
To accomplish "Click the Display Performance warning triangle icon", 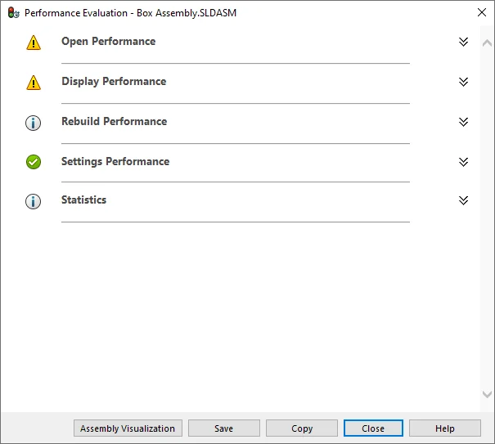I will [33, 83].
